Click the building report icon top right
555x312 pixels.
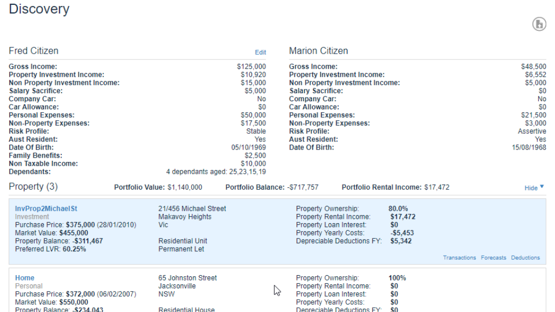tap(539, 24)
